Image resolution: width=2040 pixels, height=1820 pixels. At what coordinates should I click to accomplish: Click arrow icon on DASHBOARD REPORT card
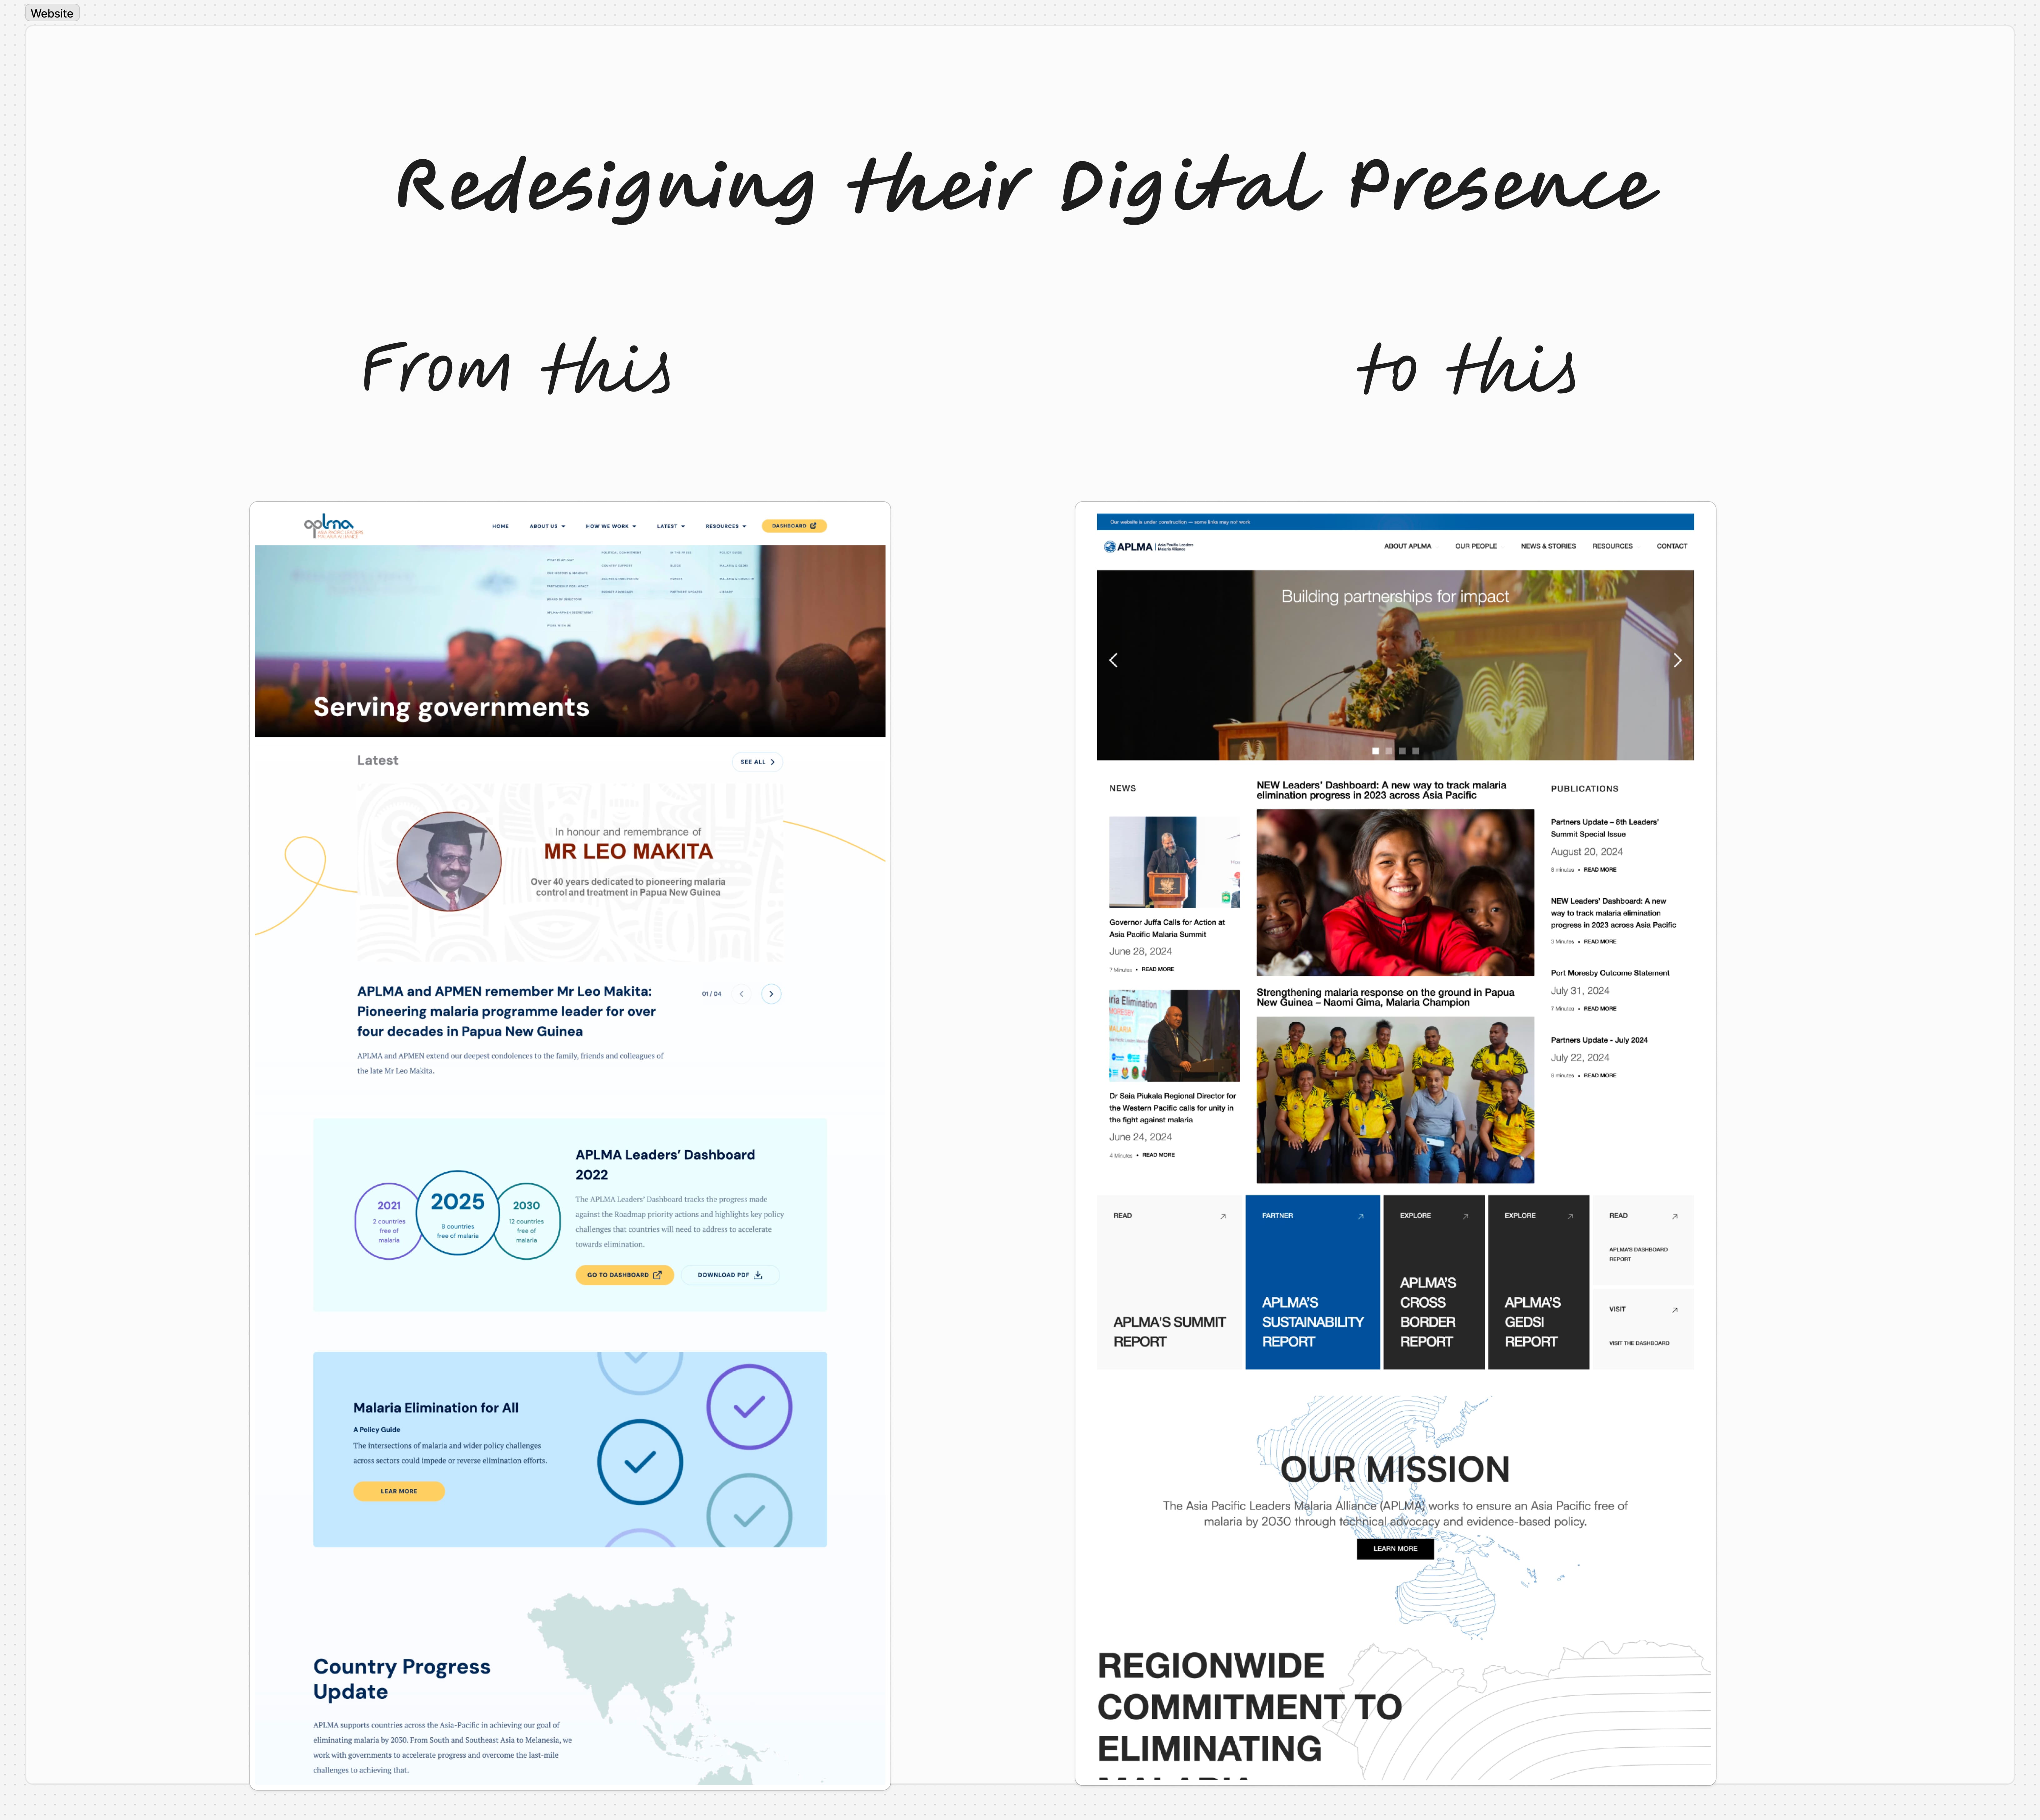point(1675,1217)
